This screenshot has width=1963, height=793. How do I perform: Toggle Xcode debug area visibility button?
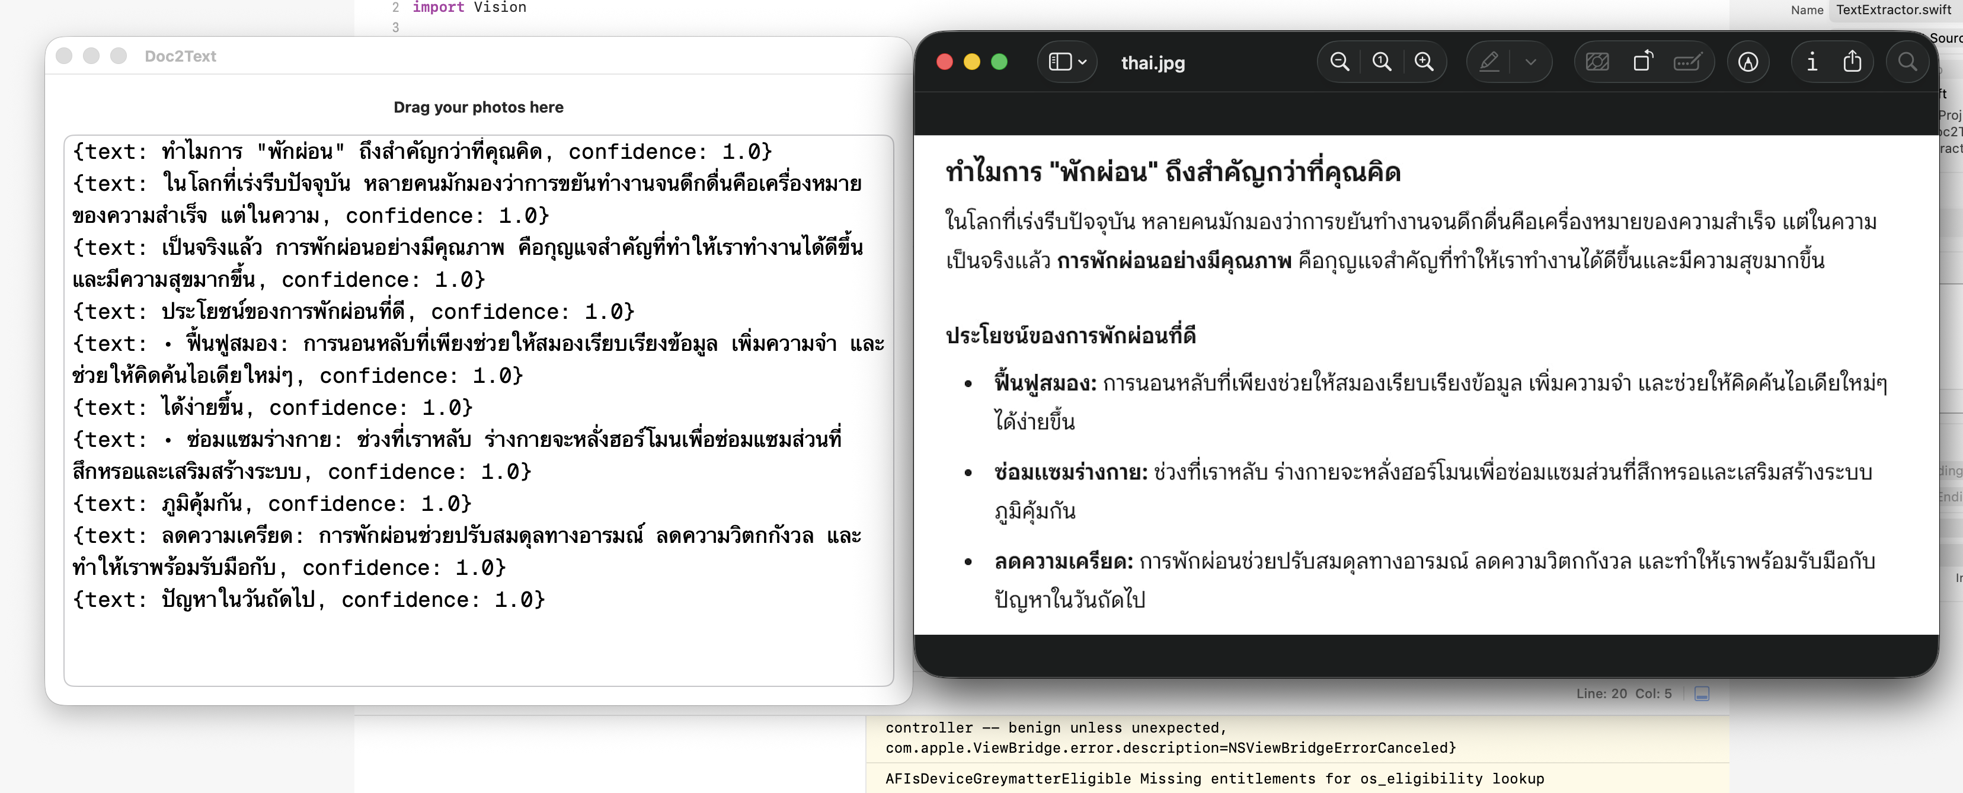click(x=1702, y=693)
